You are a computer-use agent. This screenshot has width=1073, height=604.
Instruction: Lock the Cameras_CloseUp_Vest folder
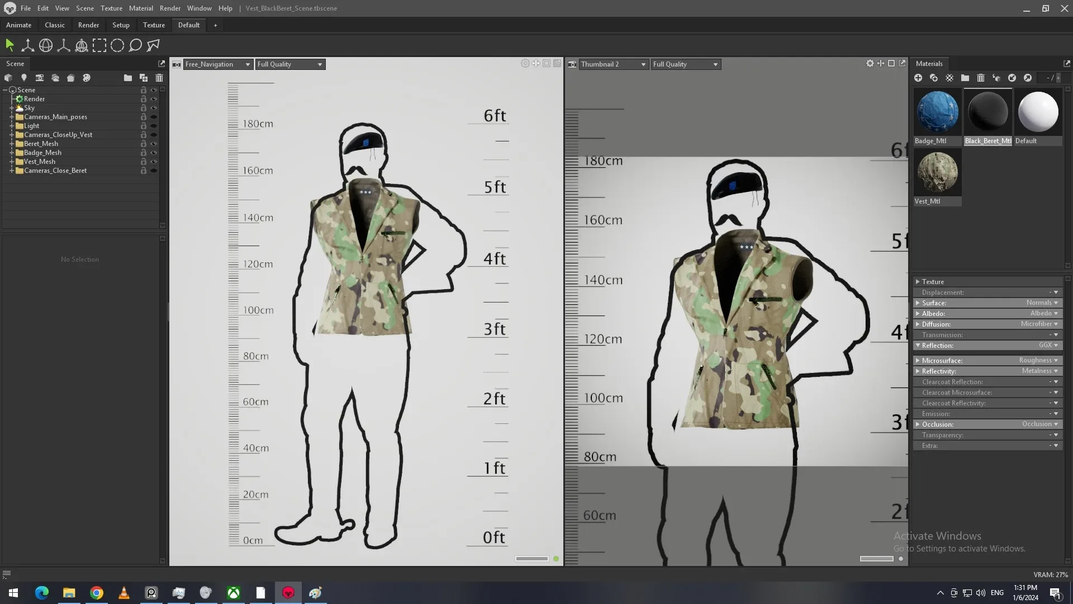tap(144, 135)
